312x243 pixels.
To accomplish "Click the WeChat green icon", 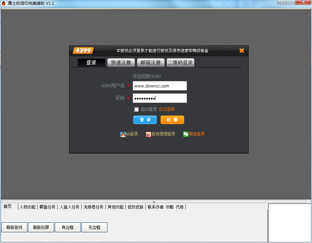I will pos(186,134).
